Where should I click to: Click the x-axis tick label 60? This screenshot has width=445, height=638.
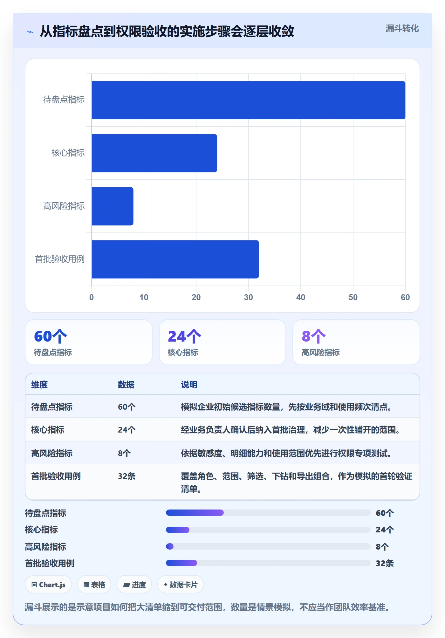click(x=405, y=297)
